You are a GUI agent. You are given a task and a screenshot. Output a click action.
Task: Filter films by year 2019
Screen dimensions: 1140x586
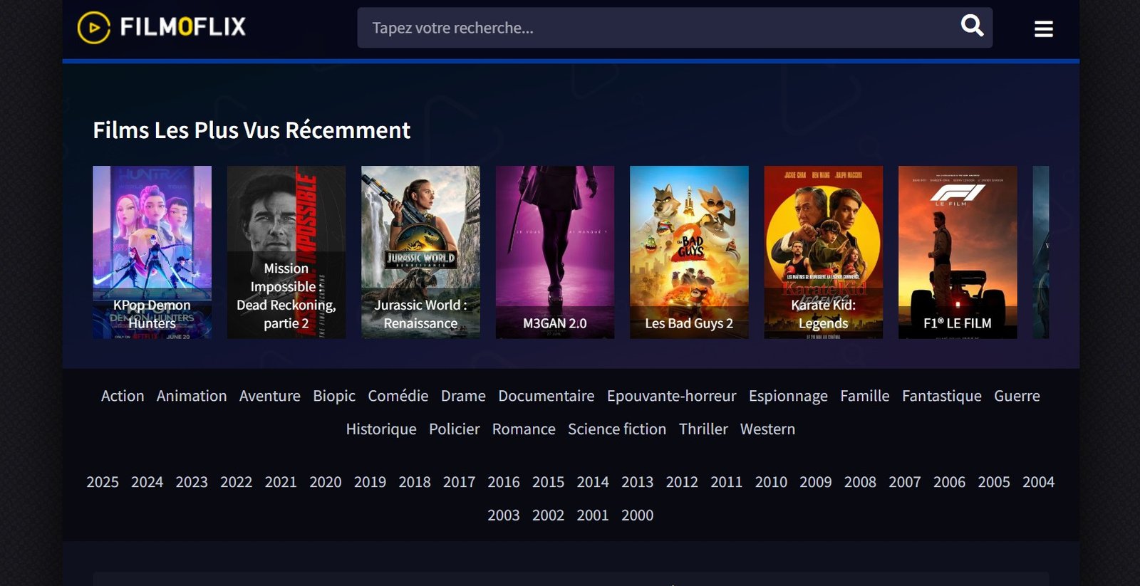click(370, 482)
